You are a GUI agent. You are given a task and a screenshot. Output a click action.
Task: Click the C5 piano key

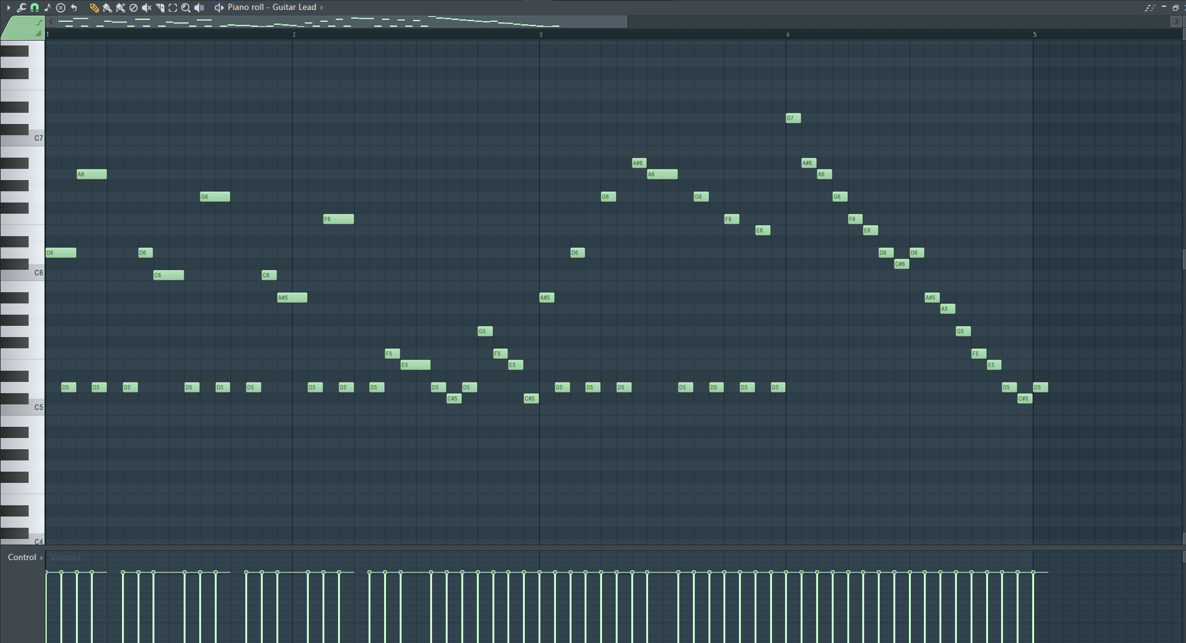pyautogui.click(x=22, y=407)
